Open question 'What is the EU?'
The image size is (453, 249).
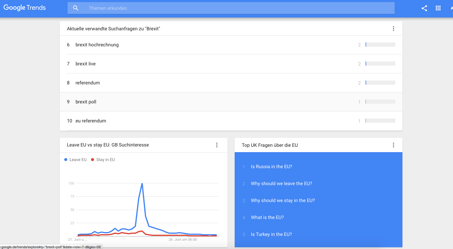pos(267,218)
